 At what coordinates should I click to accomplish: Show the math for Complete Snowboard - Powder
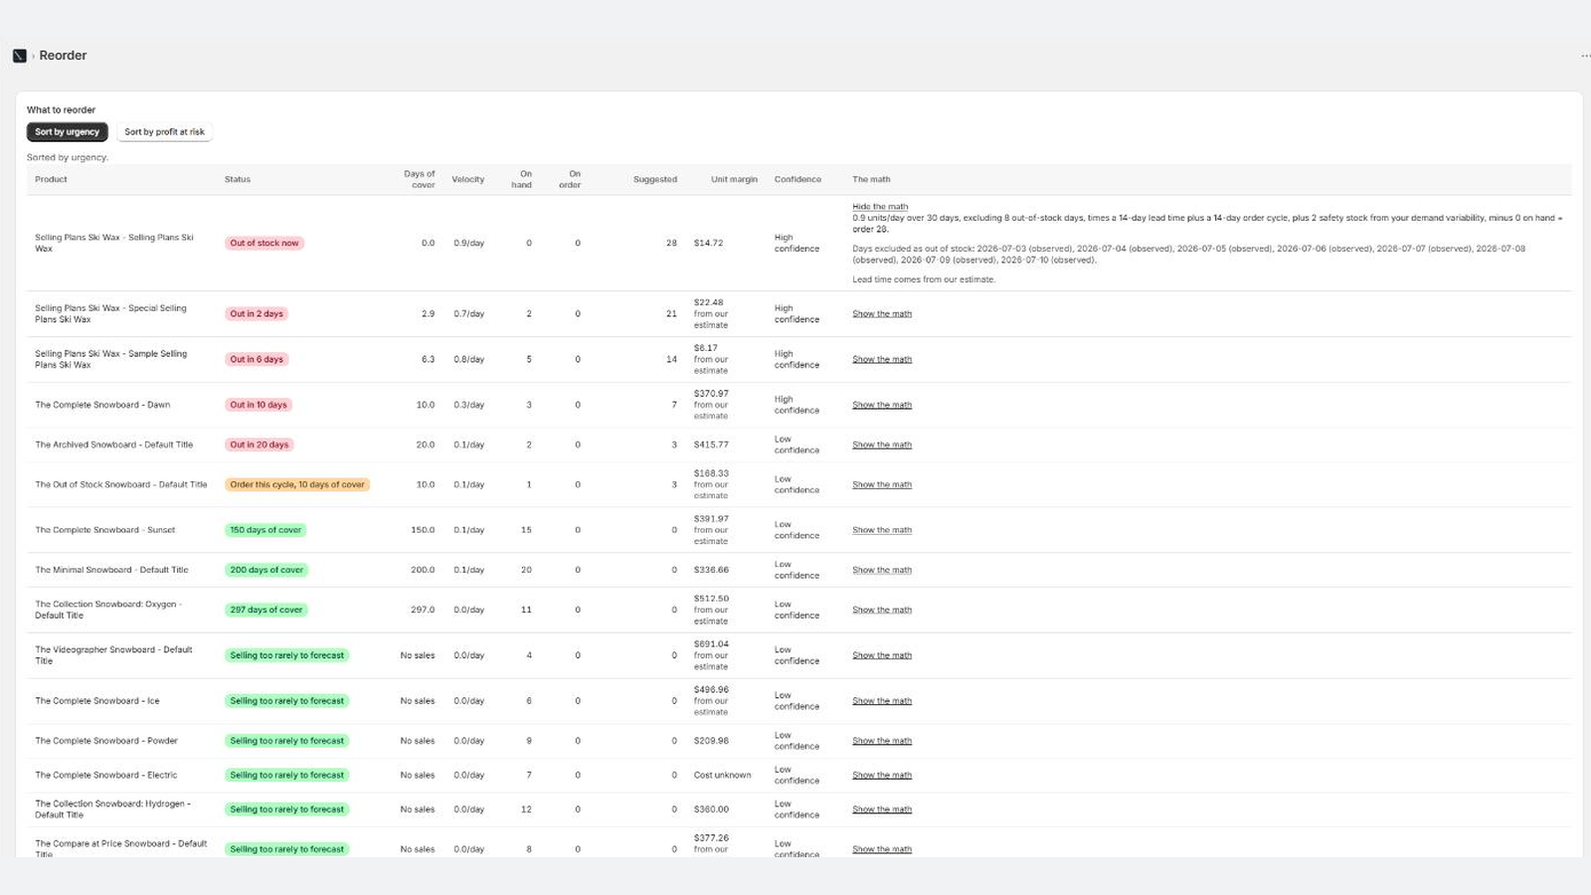tap(882, 742)
